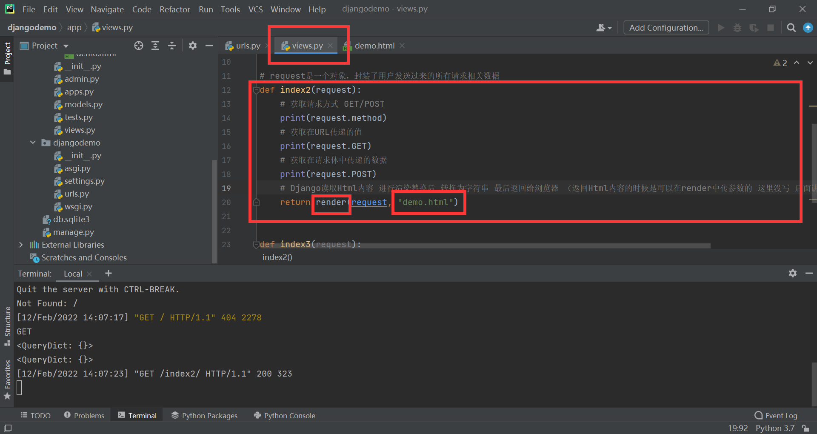Click the app breadcrumb in navigation bar
The width and height of the screenshot is (817, 434).
[74, 28]
